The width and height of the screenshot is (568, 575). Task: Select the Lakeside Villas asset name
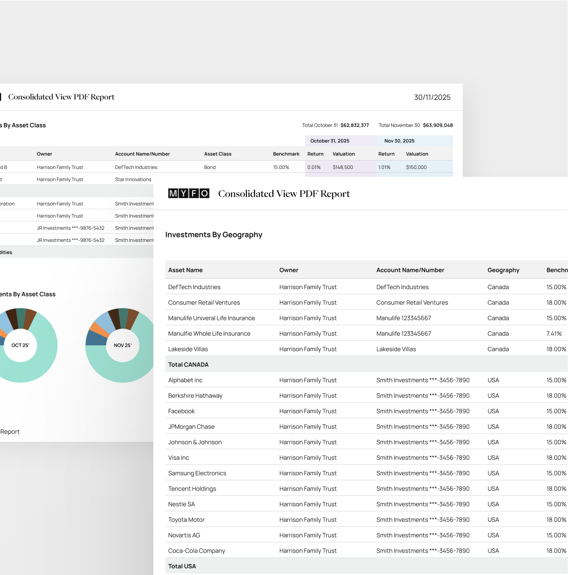[188, 349]
